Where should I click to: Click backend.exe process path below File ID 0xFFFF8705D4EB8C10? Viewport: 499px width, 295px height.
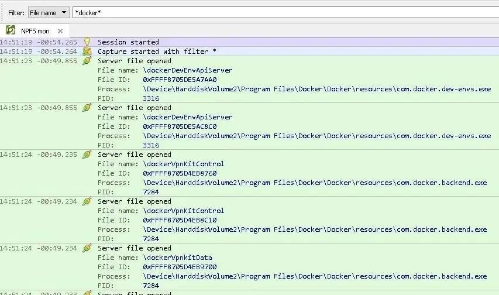315,229
